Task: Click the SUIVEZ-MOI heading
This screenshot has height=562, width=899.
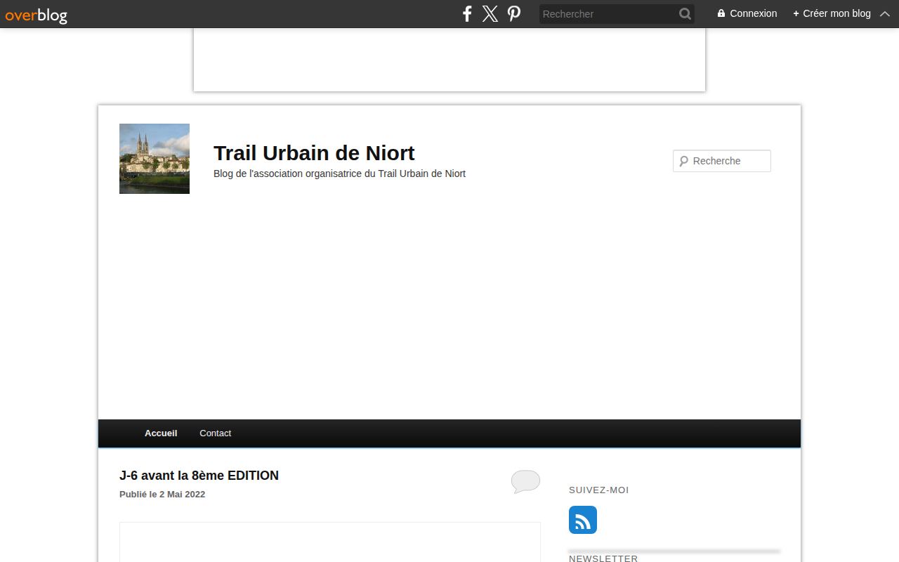Action: tap(599, 490)
